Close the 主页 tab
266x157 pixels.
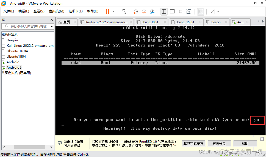point(74,22)
